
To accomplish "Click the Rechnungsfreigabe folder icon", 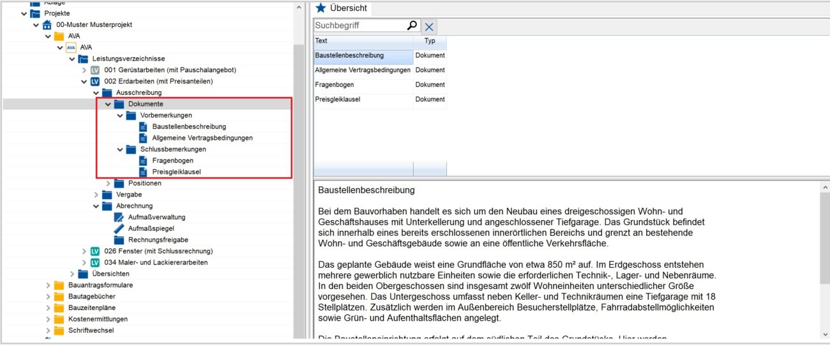I will (119, 240).
